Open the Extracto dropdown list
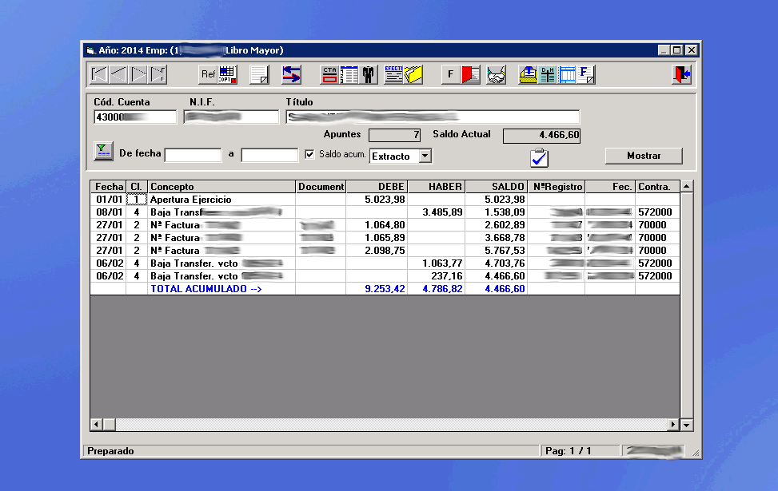Image resolution: width=778 pixels, height=491 pixels. point(425,156)
